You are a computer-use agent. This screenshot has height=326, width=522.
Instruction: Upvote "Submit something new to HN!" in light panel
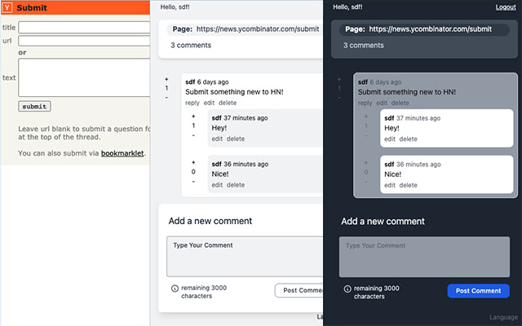166,80
